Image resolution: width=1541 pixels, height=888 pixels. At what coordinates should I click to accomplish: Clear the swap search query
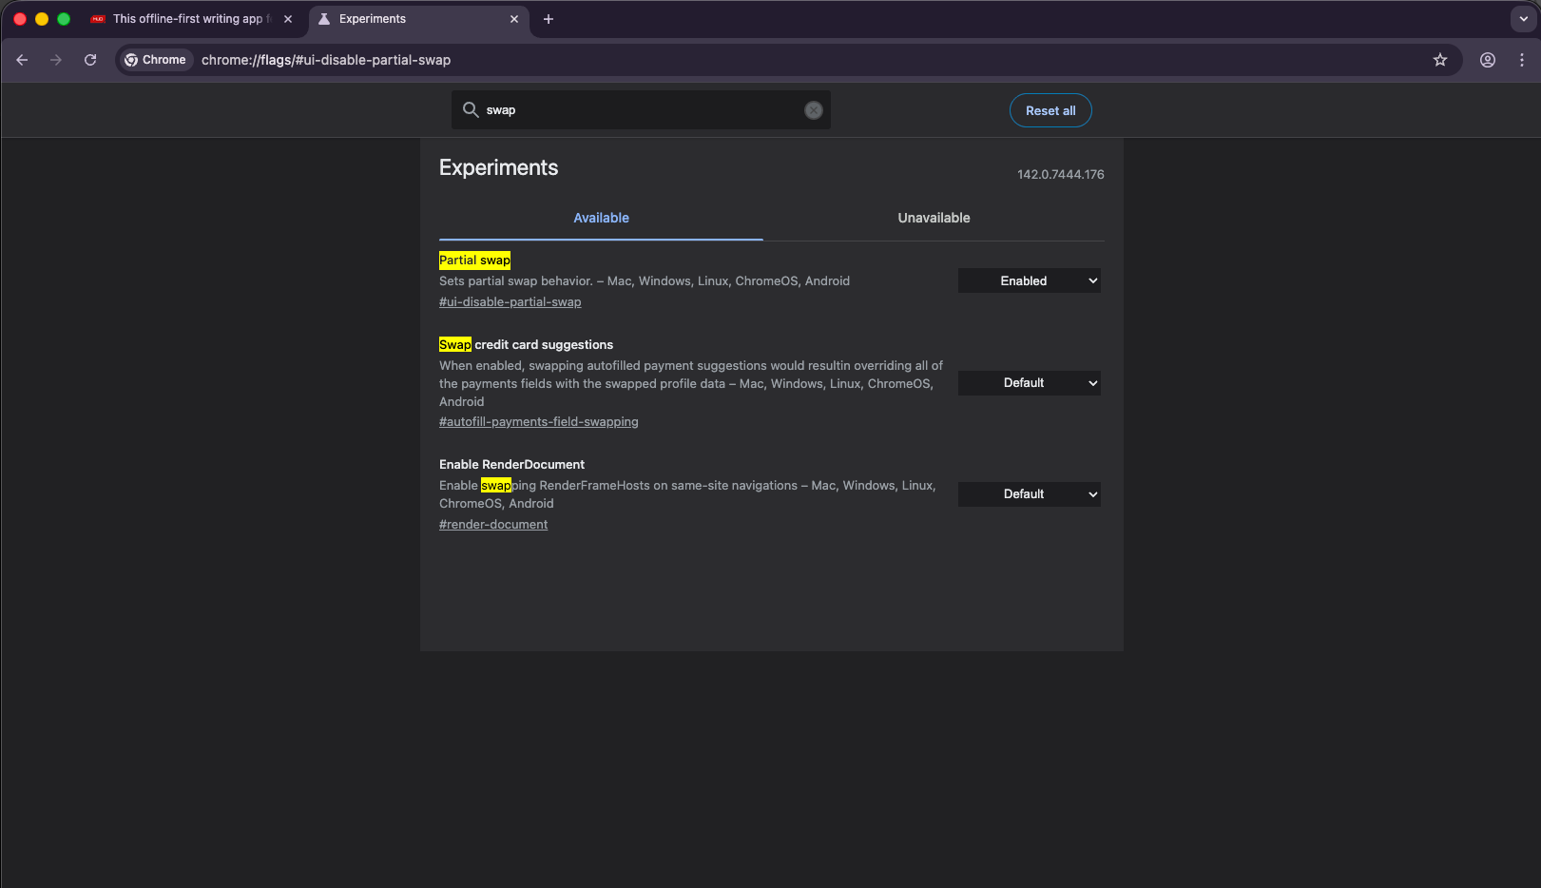click(x=813, y=110)
